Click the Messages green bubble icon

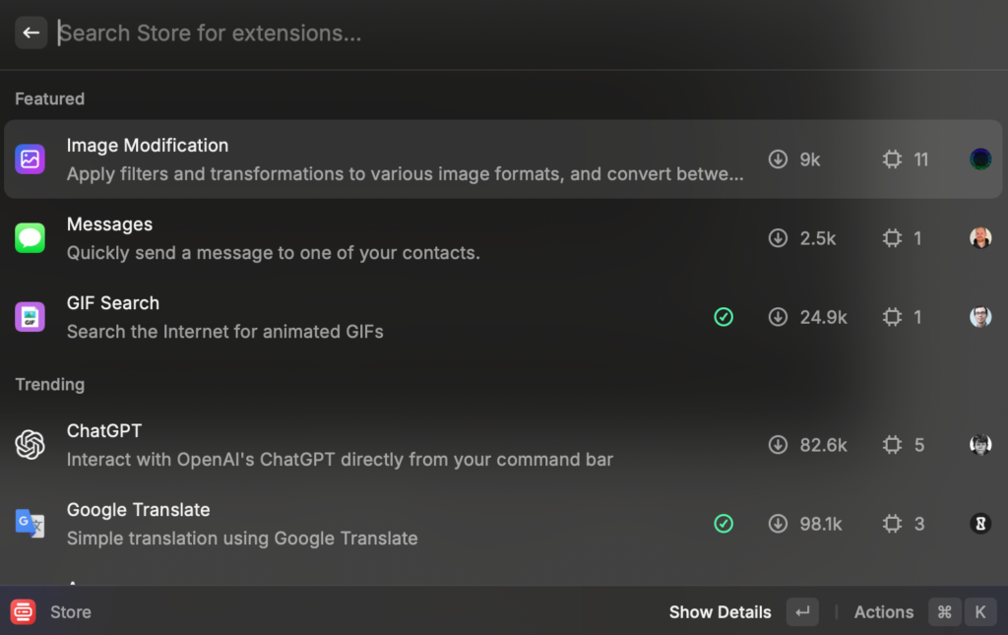point(30,238)
